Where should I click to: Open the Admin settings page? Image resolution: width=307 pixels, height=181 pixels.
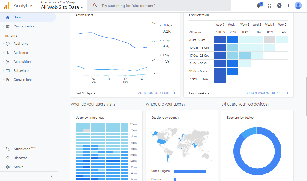[18, 167]
